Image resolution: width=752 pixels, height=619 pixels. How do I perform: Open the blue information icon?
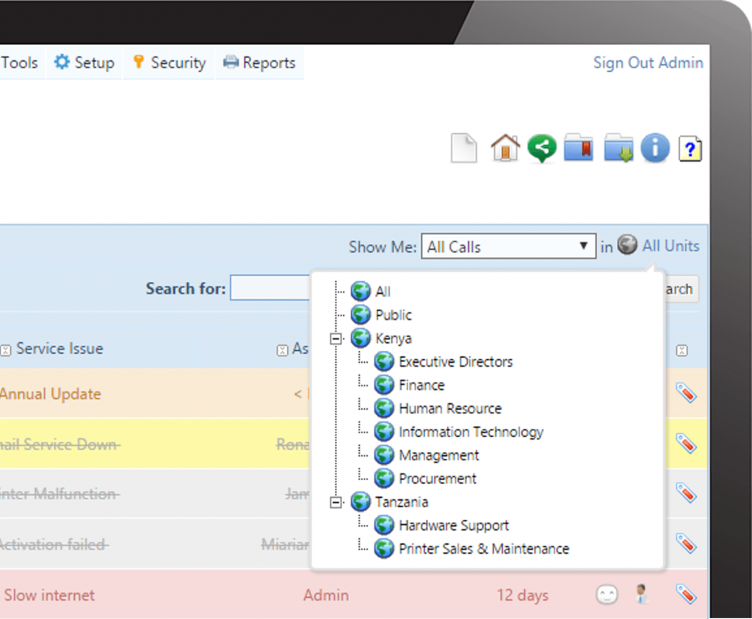654,148
